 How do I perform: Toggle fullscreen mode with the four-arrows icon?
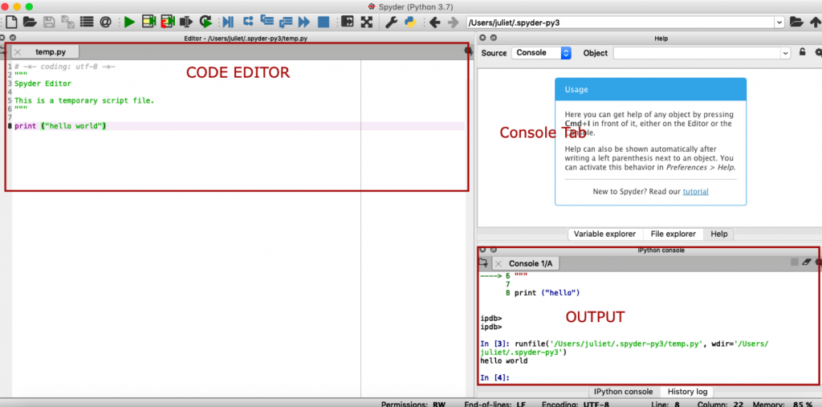(367, 22)
